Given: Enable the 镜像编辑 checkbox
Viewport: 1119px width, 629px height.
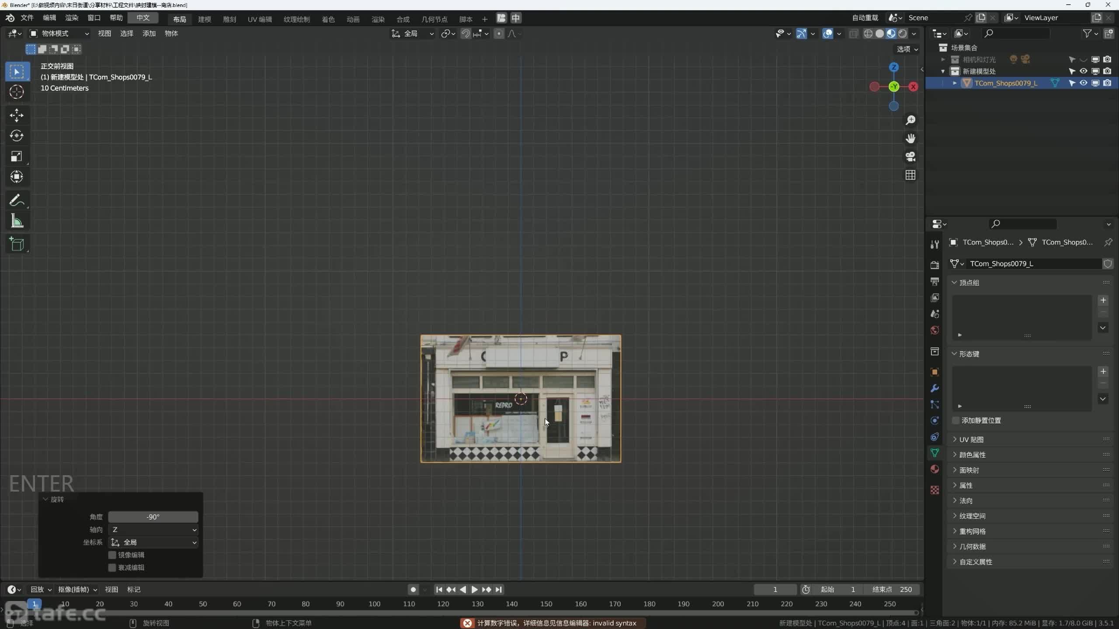Looking at the screenshot, I should coord(112,555).
